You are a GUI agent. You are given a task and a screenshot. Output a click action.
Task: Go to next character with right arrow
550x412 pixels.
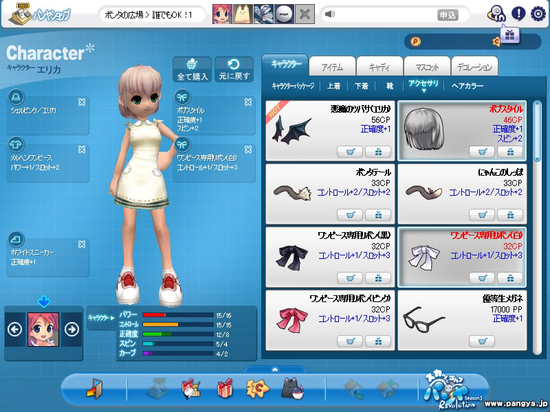[72, 330]
